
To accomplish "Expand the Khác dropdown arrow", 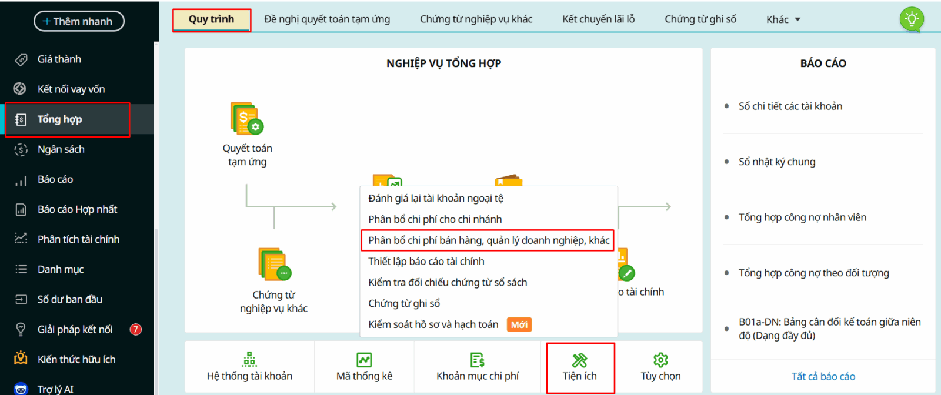I will [798, 19].
